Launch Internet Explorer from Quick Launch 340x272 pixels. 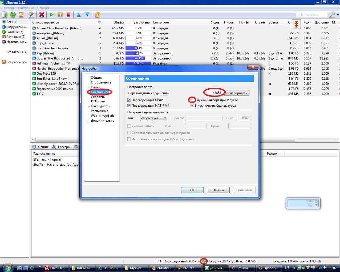click(32, 268)
